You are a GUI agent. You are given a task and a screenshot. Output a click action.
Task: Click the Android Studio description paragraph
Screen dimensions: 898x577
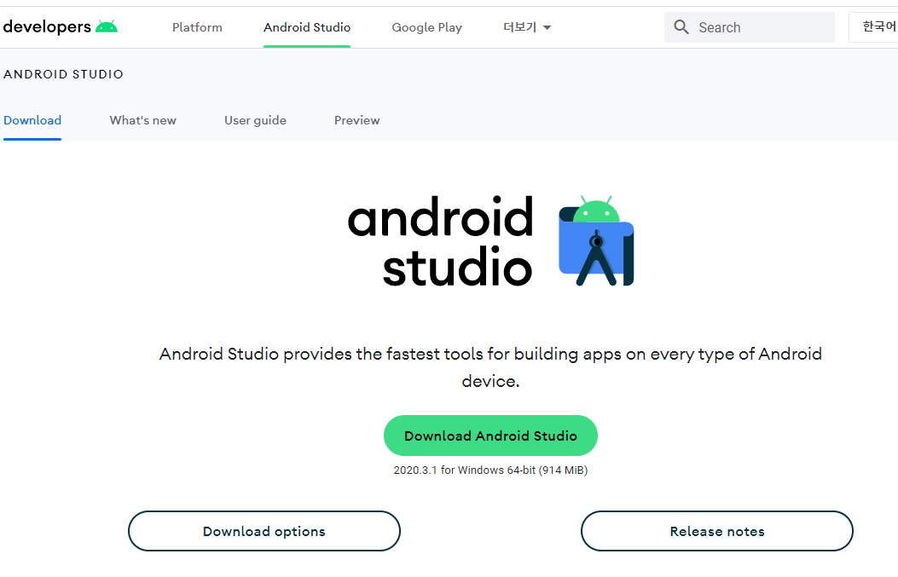tap(490, 367)
